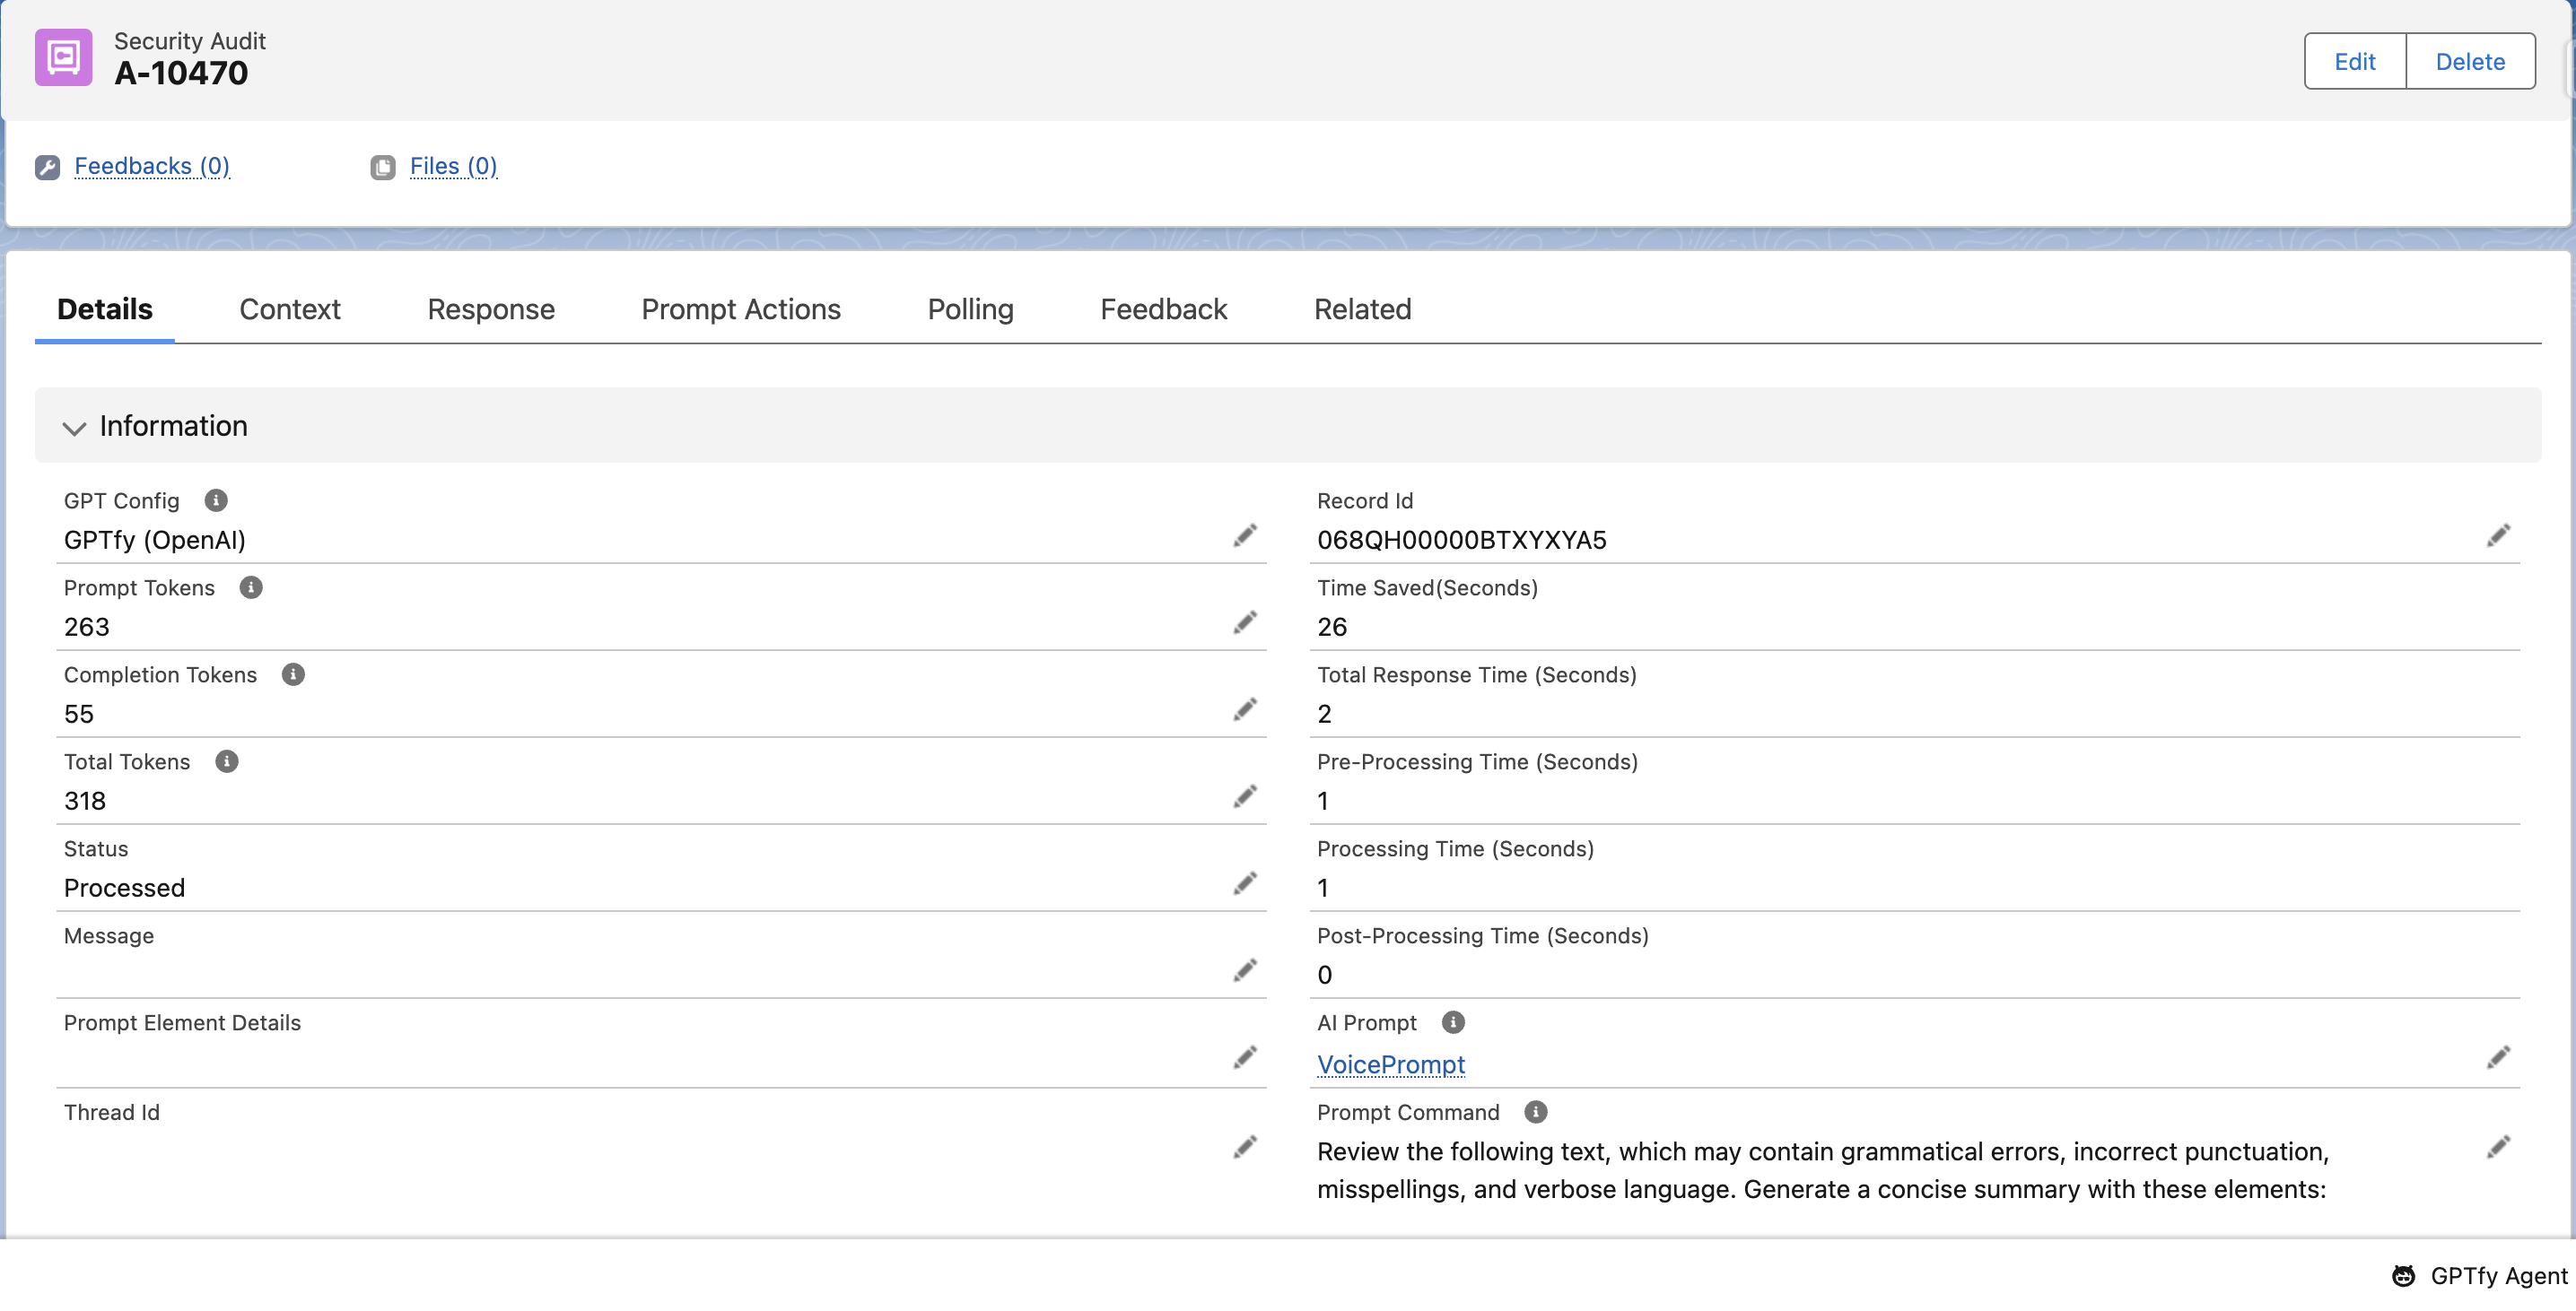Edit the Prompt Tokens field via pencil
Image resolution: width=2576 pixels, height=1311 pixels.
pos(1244,622)
